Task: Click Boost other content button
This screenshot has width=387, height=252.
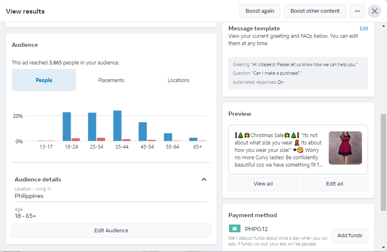Action: point(315,11)
